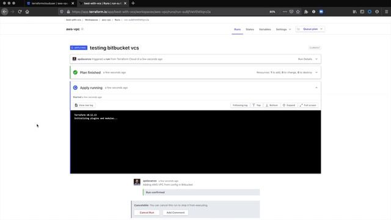Switch to the terraformclouduser browser tab
391x220 pixels.
50,3
